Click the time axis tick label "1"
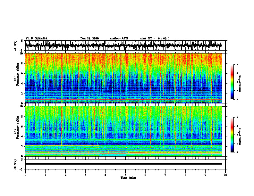This screenshot has height=196, width=254. [45, 175]
